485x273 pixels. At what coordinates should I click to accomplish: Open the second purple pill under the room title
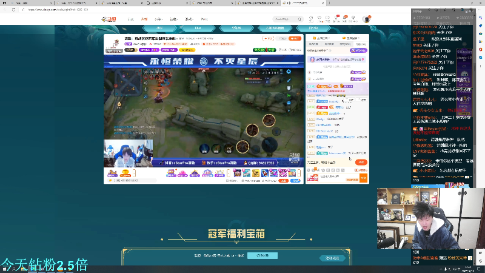click(x=169, y=50)
